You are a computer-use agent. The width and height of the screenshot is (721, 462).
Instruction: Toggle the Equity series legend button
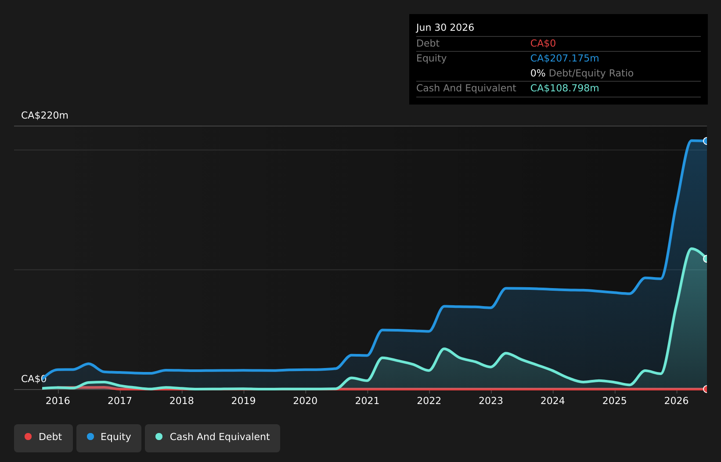pos(109,438)
